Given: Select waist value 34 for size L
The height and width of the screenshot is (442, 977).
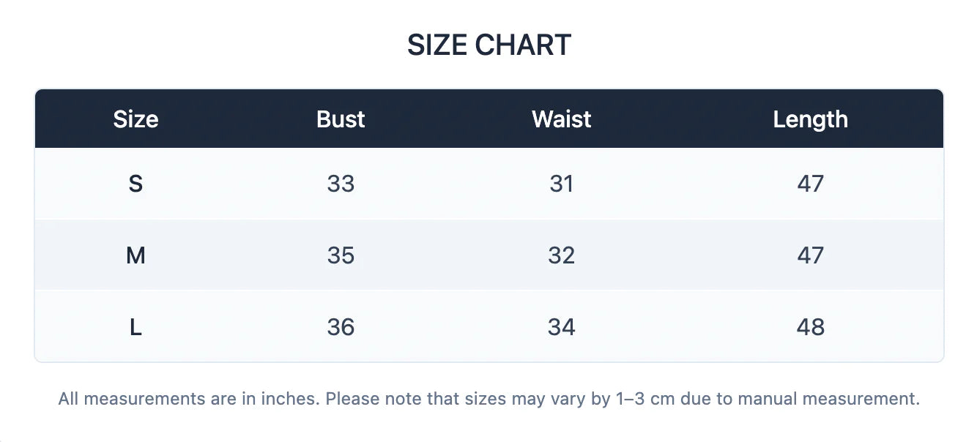Looking at the screenshot, I should 561,327.
